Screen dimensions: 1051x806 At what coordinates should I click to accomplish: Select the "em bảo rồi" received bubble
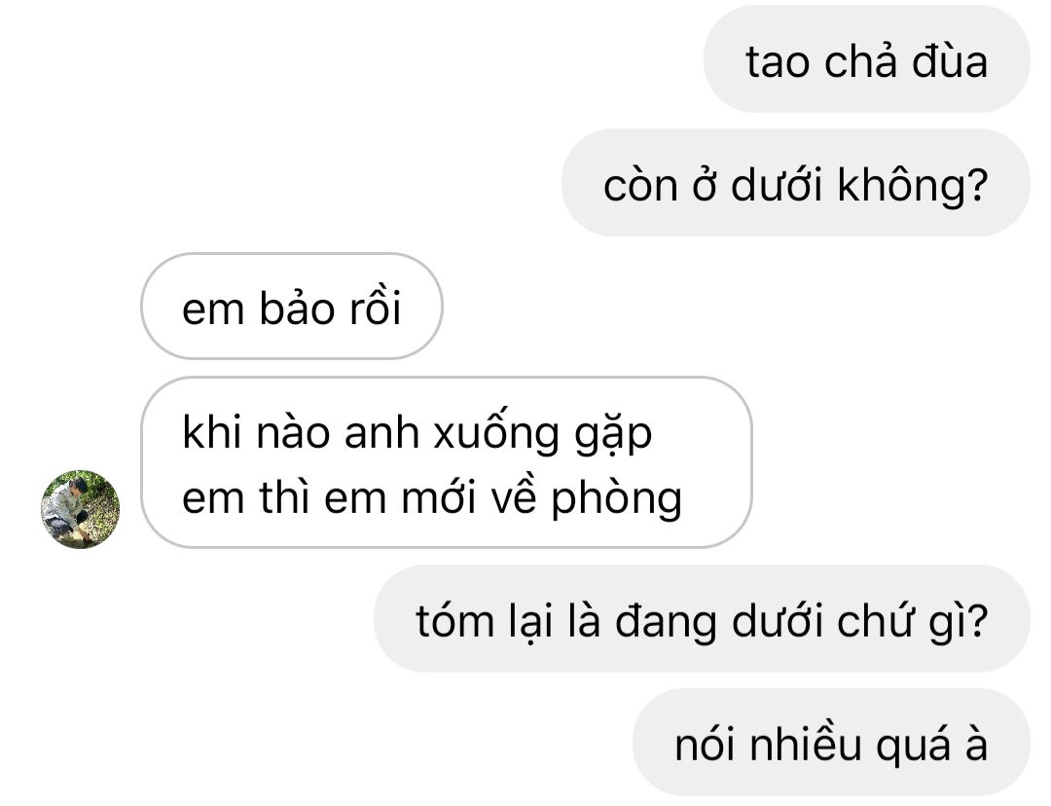point(292,306)
